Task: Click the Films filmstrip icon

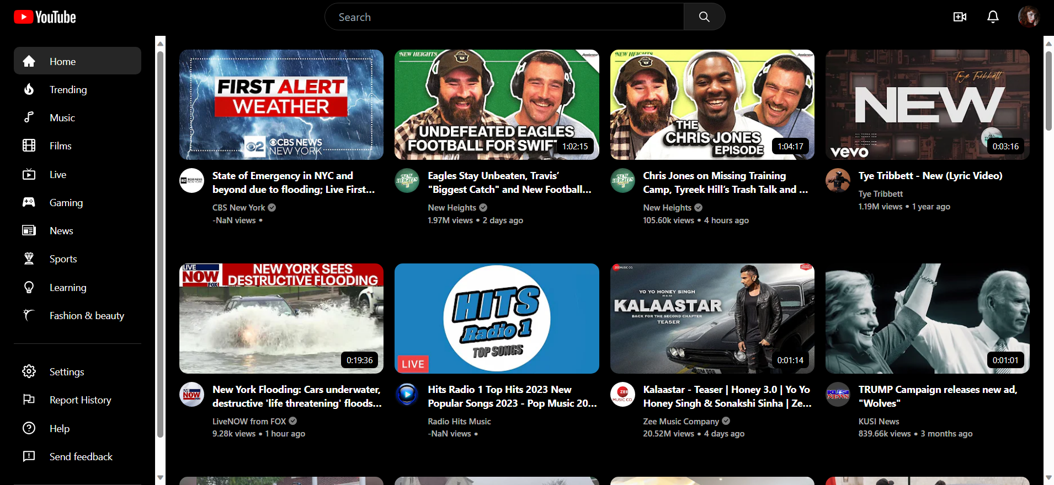Action: tap(29, 145)
